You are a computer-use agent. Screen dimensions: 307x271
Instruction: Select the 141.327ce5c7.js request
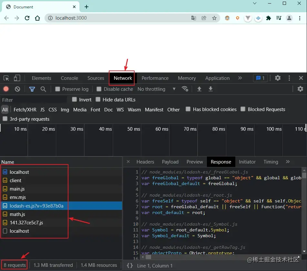[61, 223]
